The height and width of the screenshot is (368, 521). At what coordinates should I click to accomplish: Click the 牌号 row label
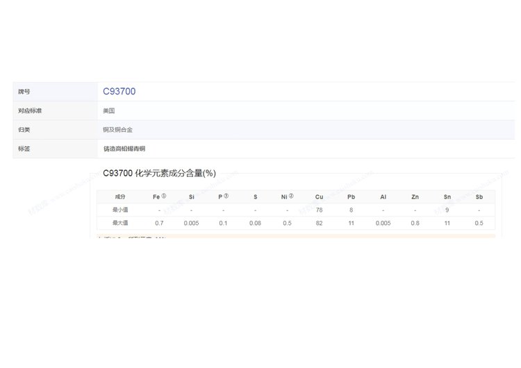coord(24,92)
